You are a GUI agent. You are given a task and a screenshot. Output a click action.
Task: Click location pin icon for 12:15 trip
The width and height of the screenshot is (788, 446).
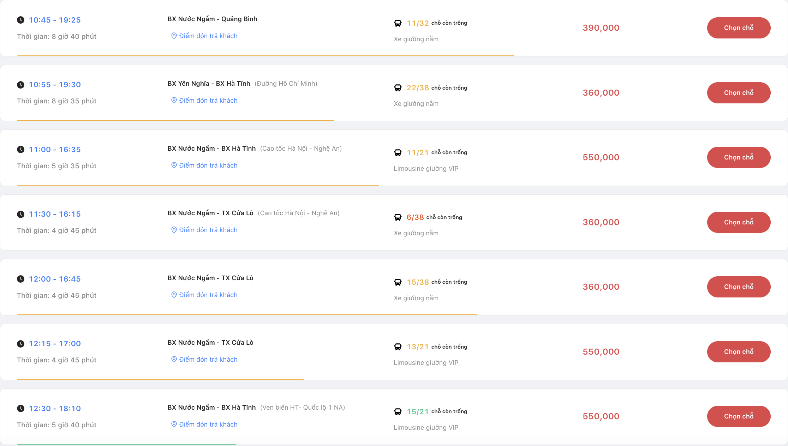174,359
